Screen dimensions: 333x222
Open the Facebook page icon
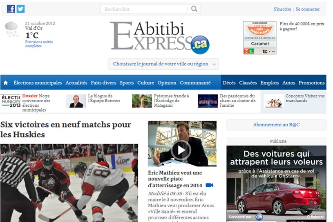pyautogui.click(x=11, y=9)
